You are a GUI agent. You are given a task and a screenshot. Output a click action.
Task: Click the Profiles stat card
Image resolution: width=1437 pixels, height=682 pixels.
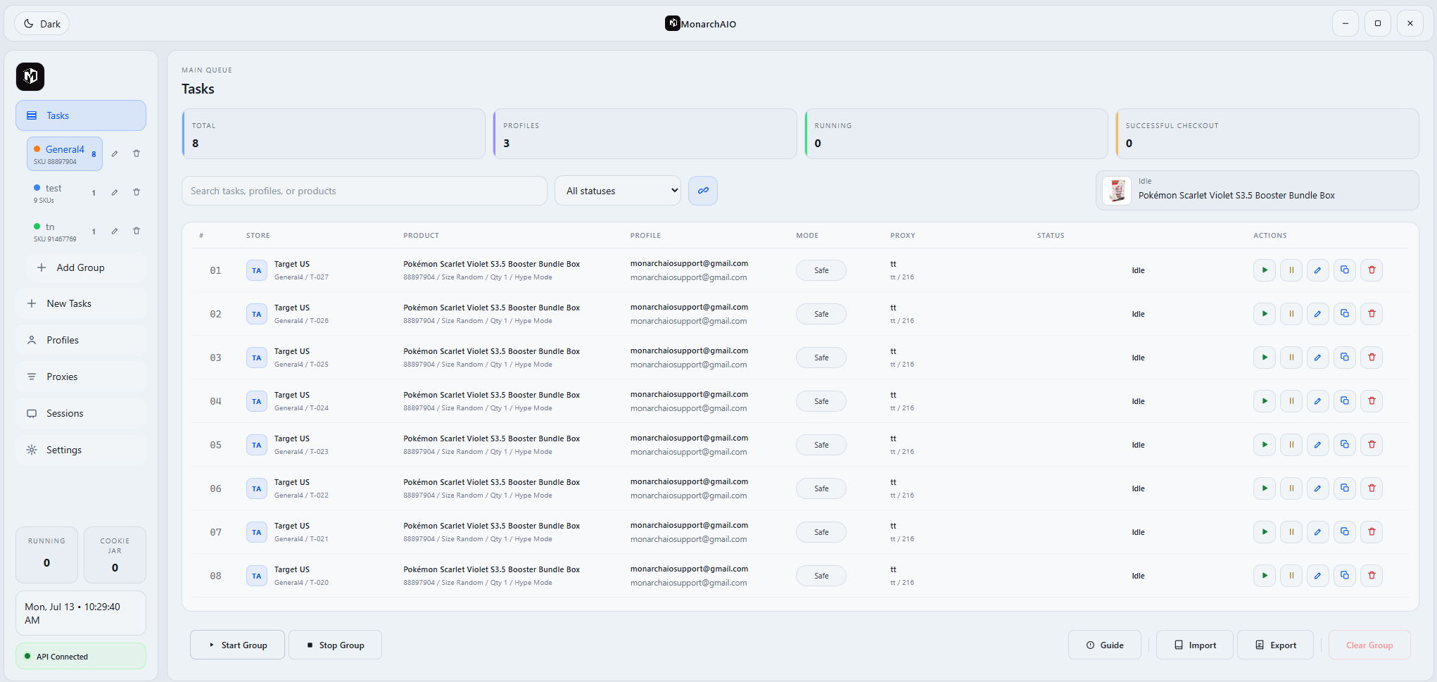pyautogui.click(x=645, y=134)
